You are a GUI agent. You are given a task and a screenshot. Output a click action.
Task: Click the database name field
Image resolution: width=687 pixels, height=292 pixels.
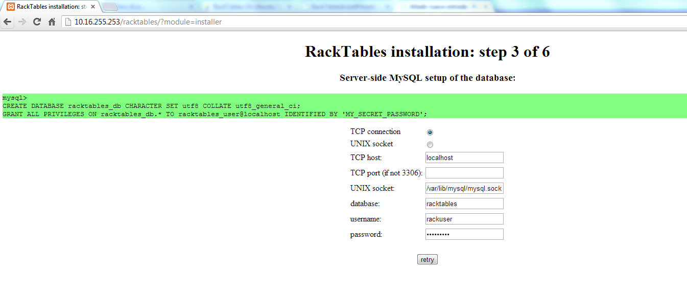tap(464, 204)
